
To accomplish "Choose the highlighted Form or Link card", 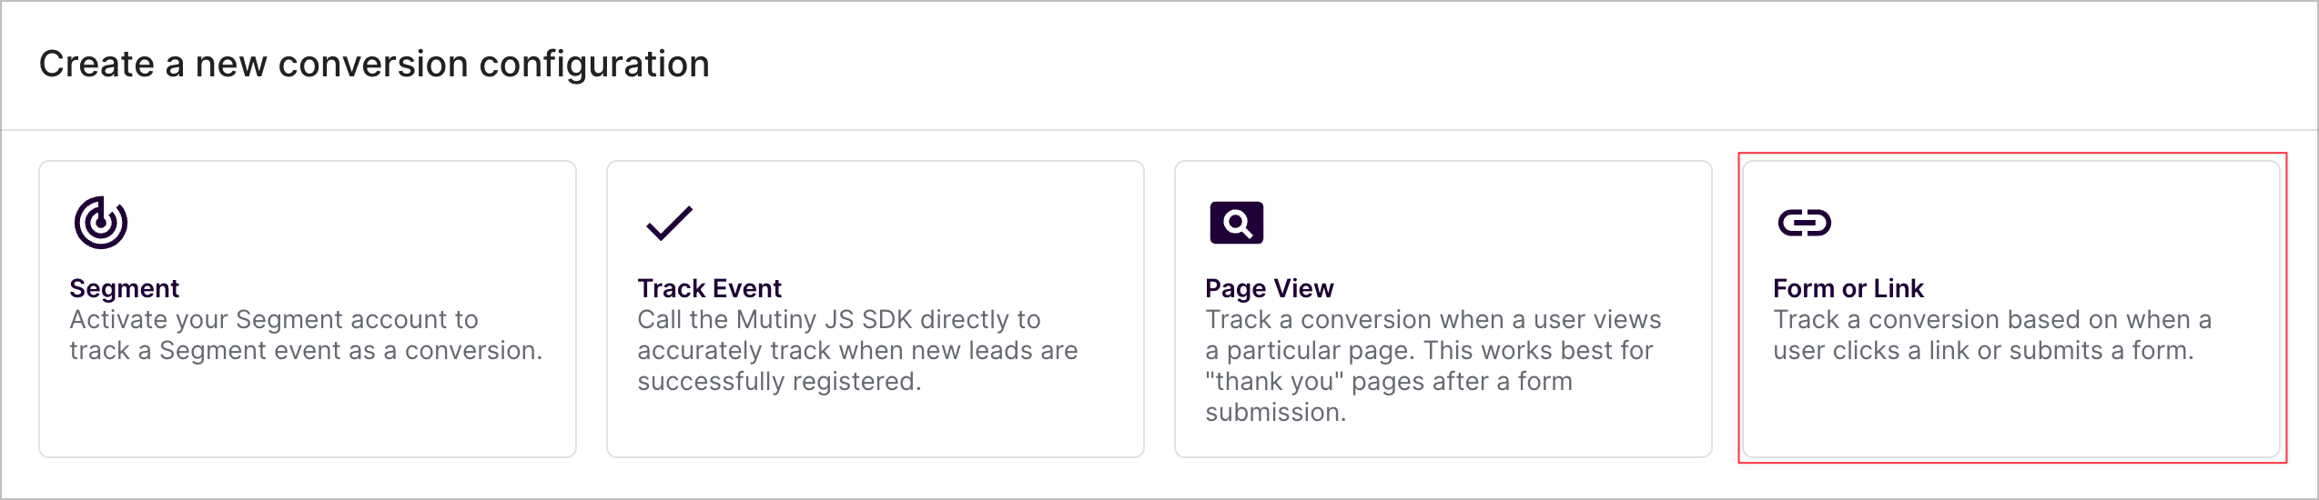I will (2011, 309).
